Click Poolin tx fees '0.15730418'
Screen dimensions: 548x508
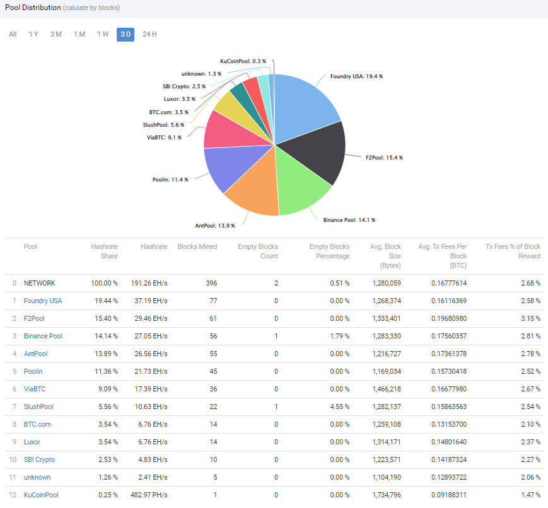click(449, 371)
